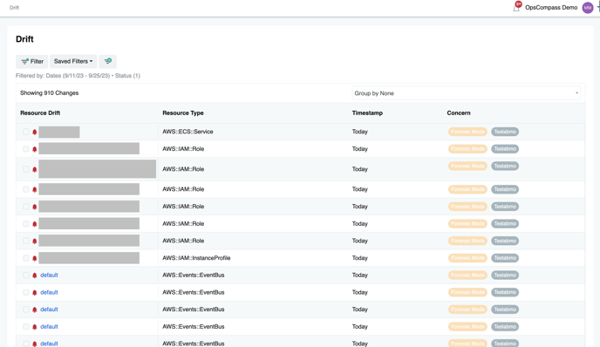The image size is (600, 347).
Task: Click the teal filter icon beside Saved Filters
Action: [x=108, y=61]
